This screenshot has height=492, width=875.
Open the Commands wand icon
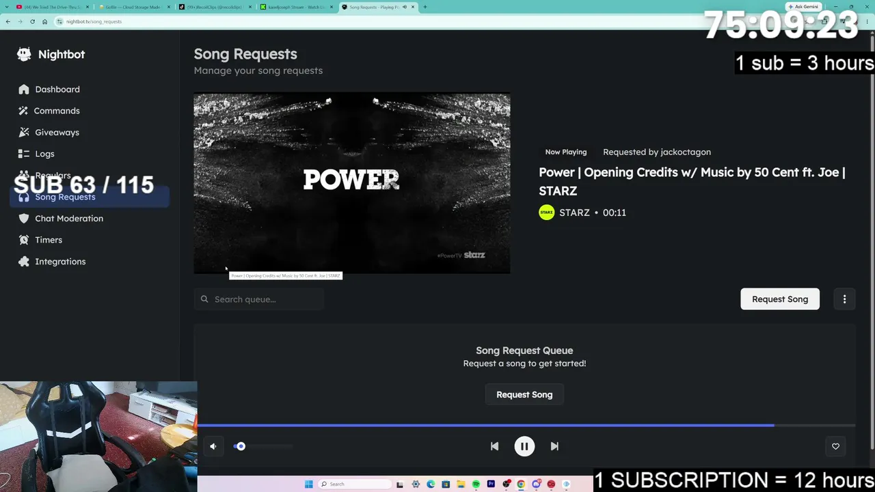24,111
